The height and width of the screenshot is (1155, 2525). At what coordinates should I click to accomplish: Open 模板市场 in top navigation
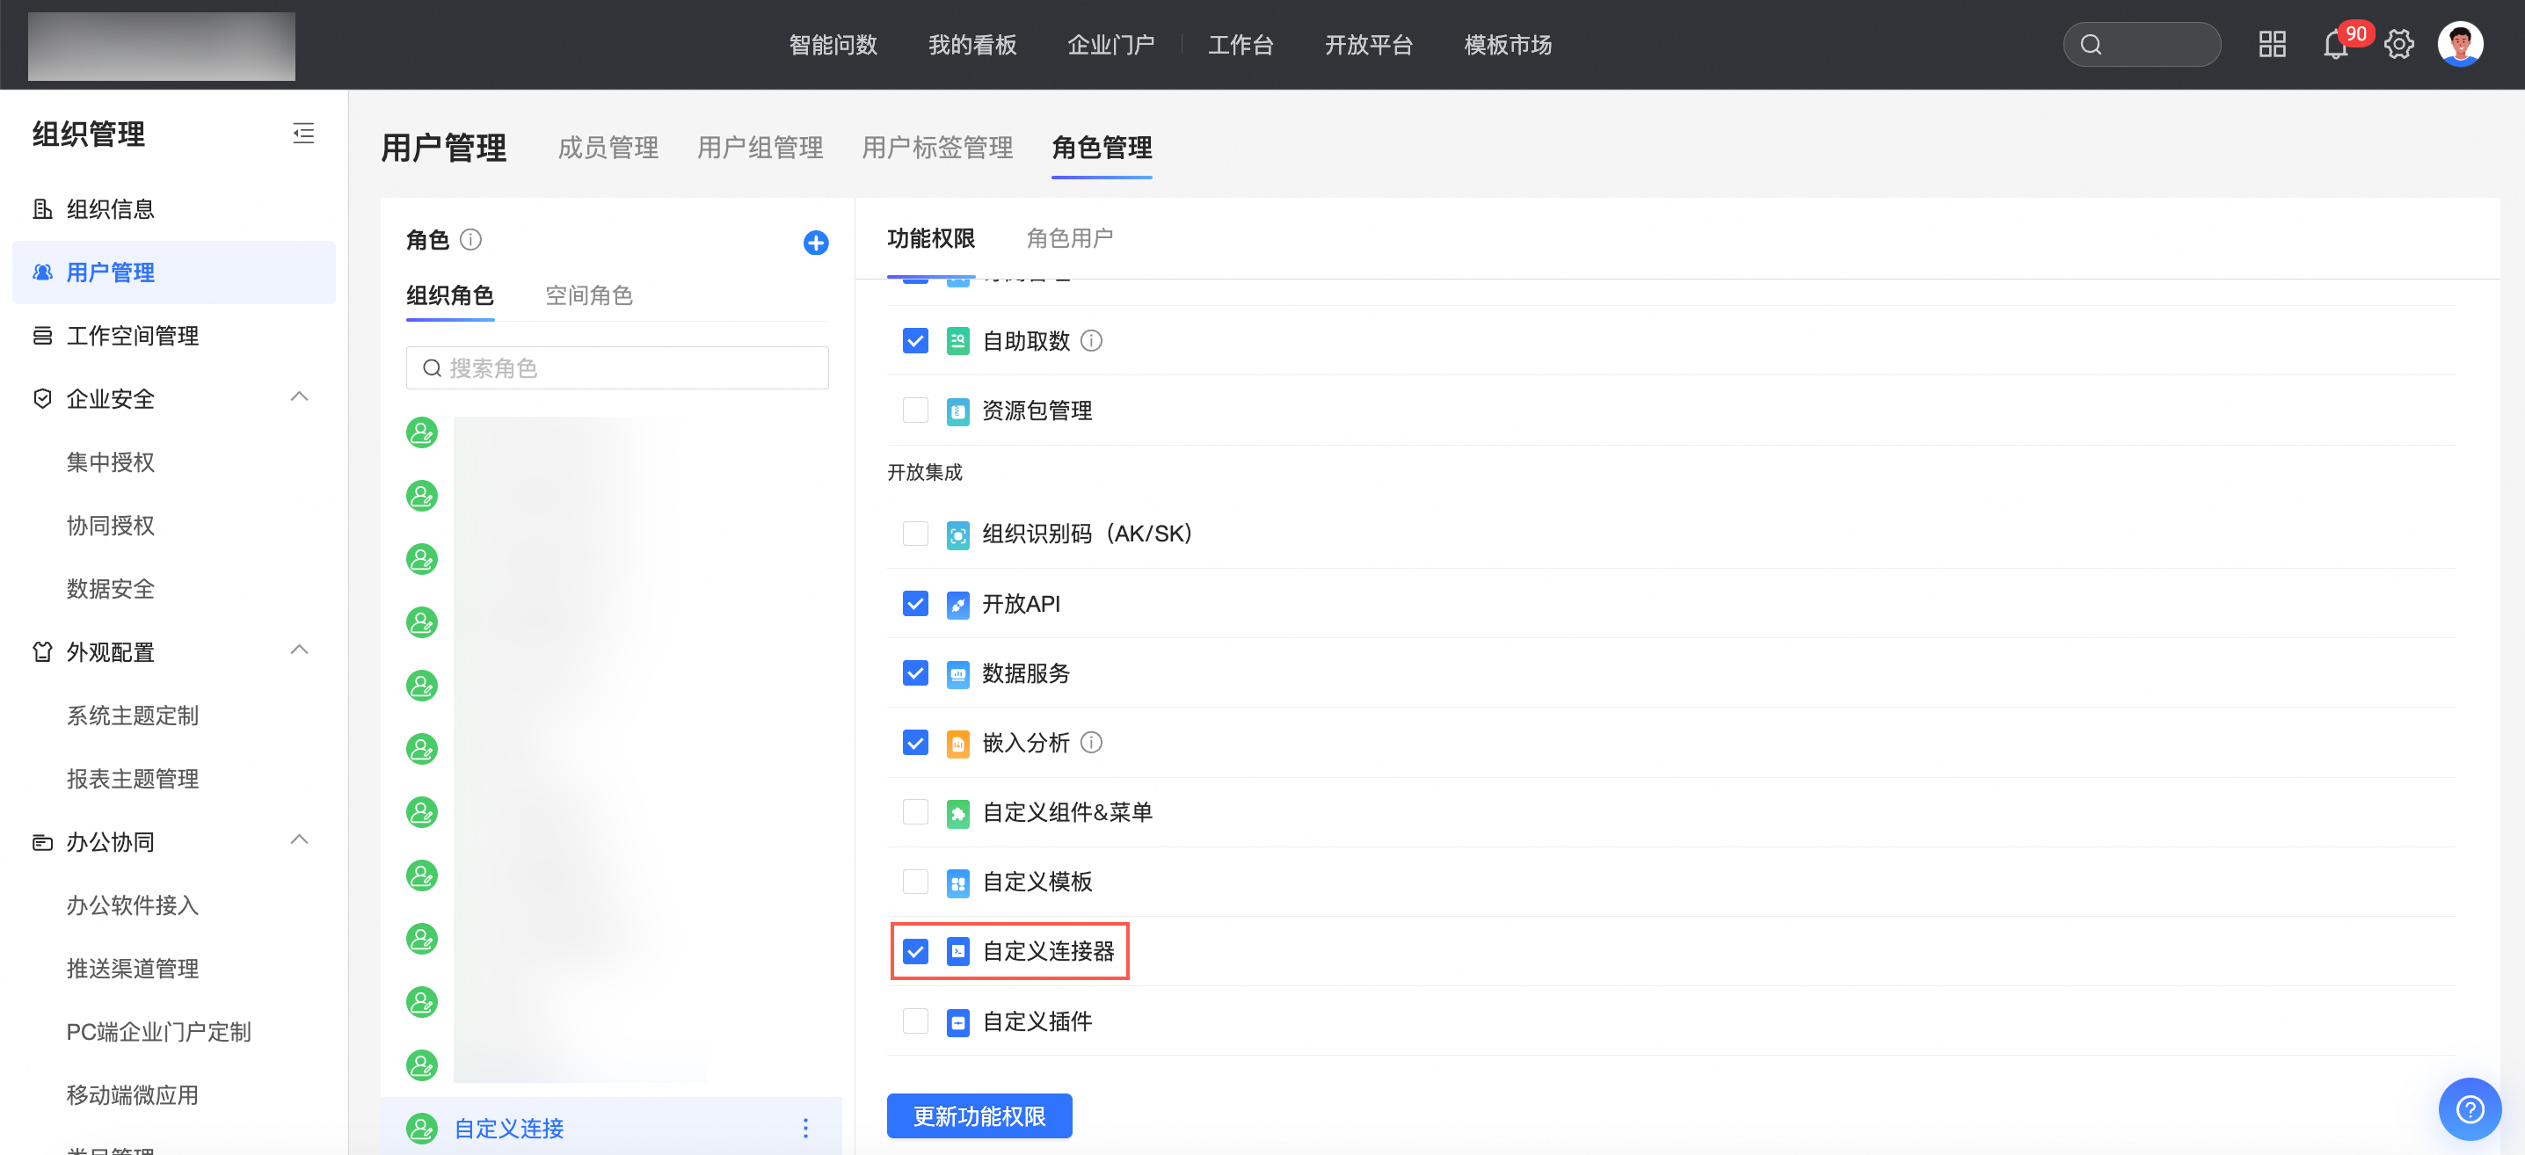1508,45
